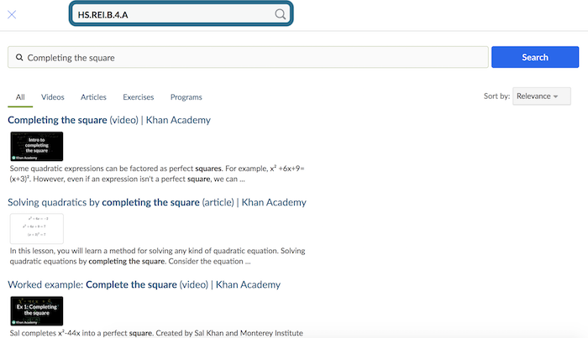Open the Exercises tab
The image size is (588, 338).
pos(138,97)
